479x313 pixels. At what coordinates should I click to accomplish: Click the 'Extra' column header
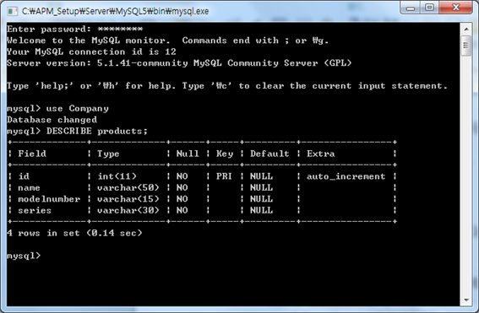(321, 154)
